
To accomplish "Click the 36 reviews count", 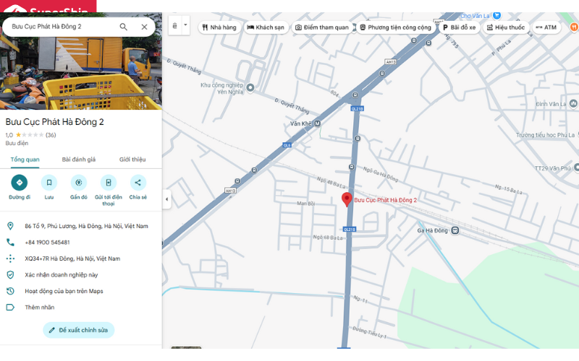I will [51, 135].
